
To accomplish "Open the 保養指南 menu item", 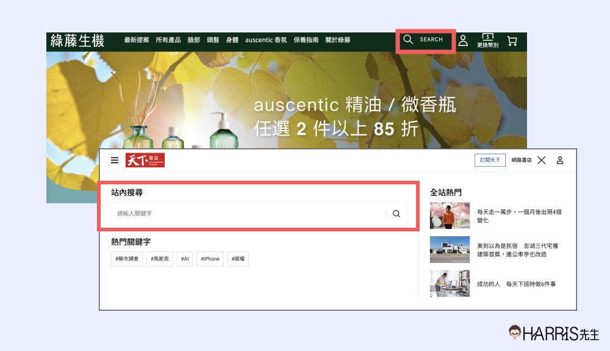I will tap(306, 40).
